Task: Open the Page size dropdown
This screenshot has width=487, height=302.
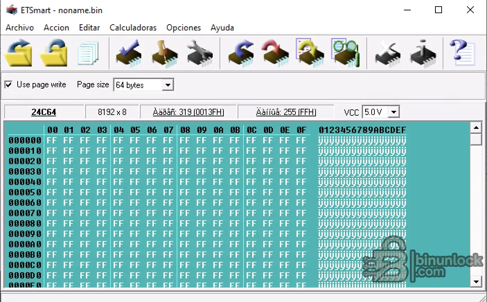Action: [169, 85]
